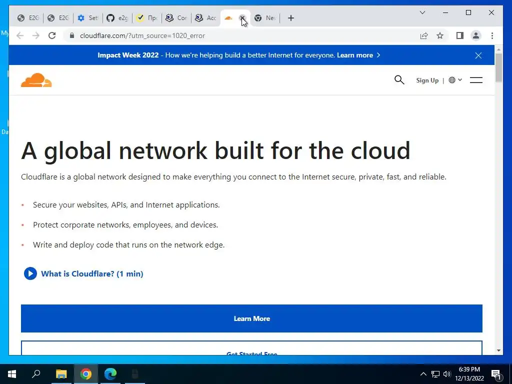Click the text 'Secure your websites, APIs, and Internet applications.'

[x=126, y=205]
